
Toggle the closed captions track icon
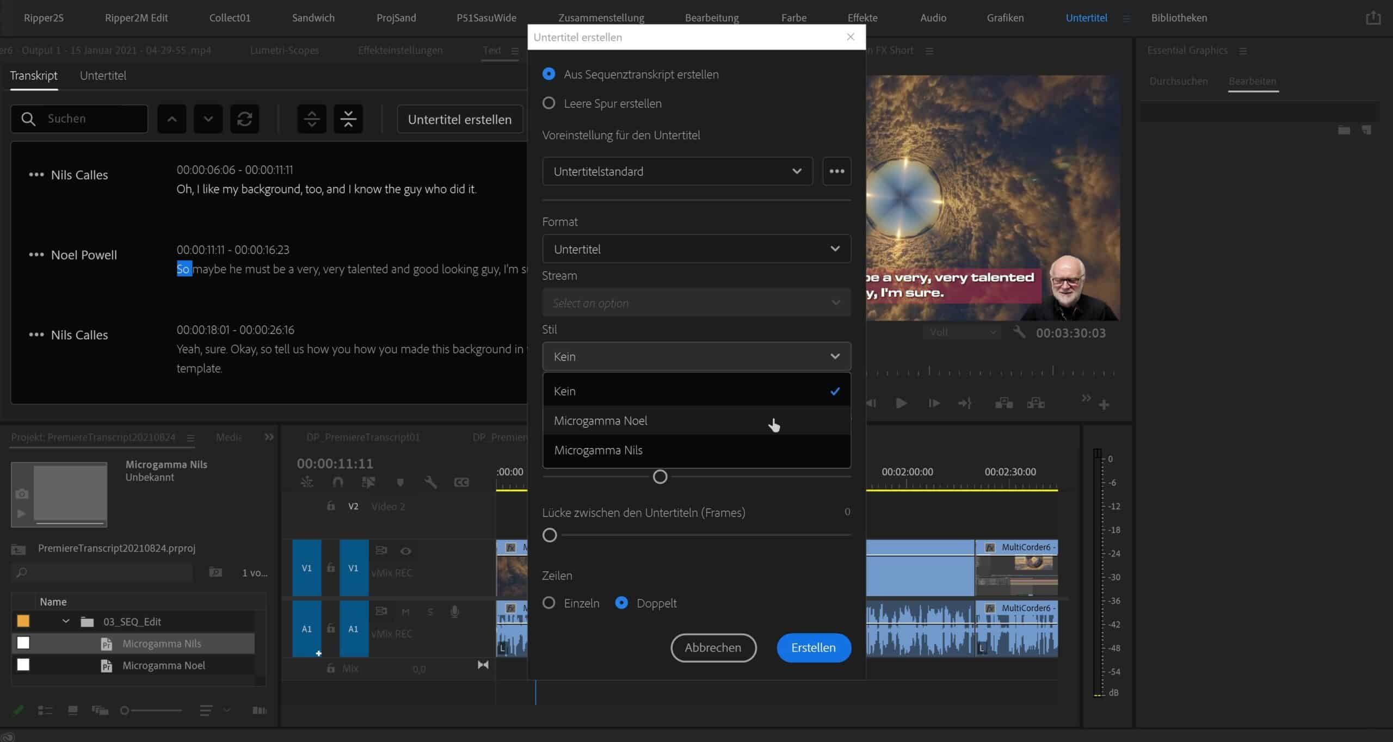pyautogui.click(x=461, y=482)
